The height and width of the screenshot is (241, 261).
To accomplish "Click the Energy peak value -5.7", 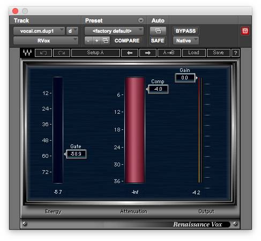I will coord(58,192).
